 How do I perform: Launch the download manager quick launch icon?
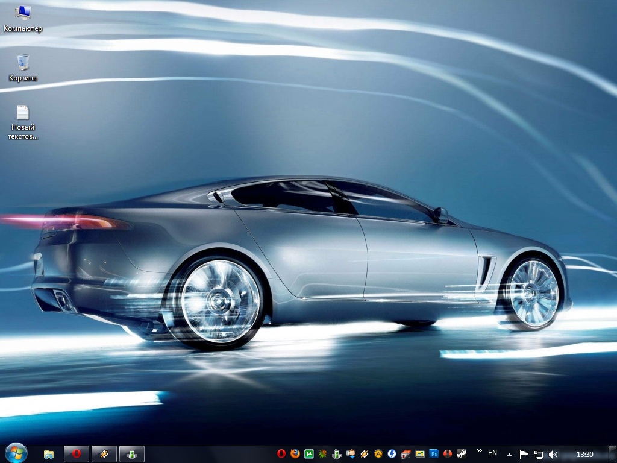tap(350, 453)
